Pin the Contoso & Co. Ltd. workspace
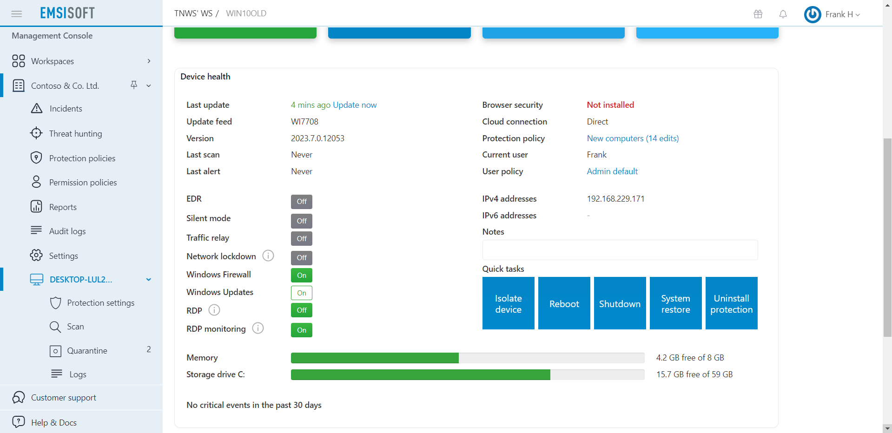Screen dimensions: 892x433 (x=134, y=85)
